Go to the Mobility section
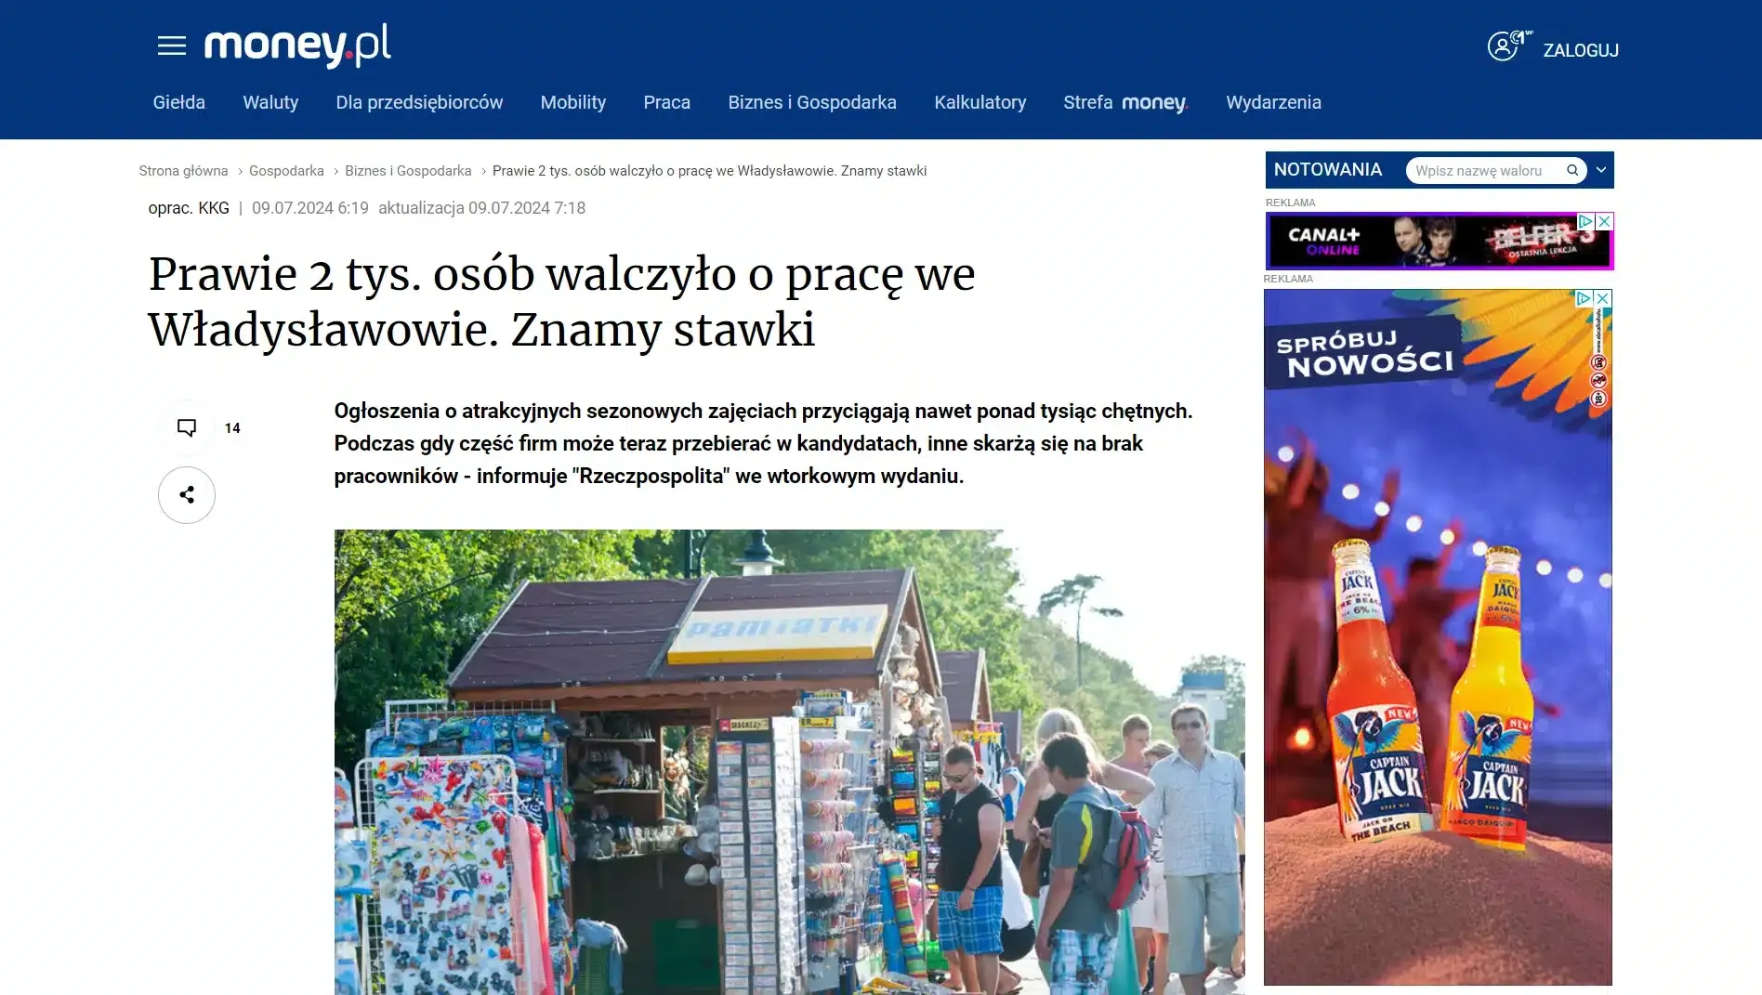1762x995 pixels. point(573,102)
